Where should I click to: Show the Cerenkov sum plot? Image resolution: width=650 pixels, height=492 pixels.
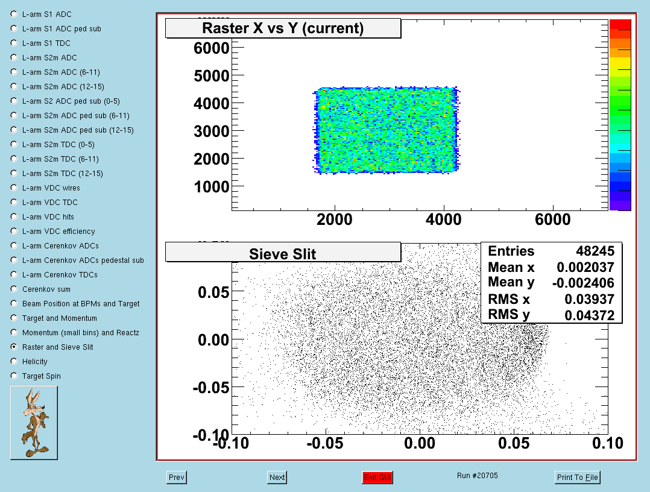point(14,289)
